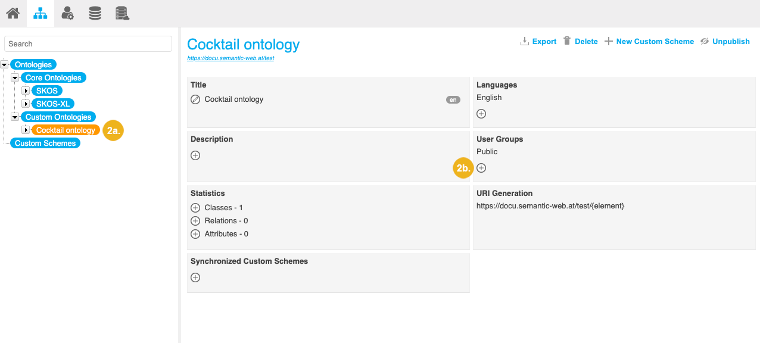Open the database stack icon
The height and width of the screenshot is (343, 760).
95,13
